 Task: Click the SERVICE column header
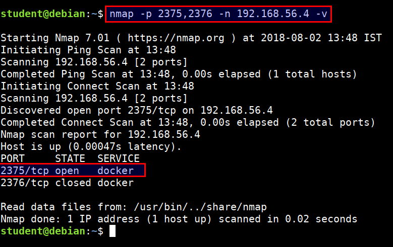118,158
